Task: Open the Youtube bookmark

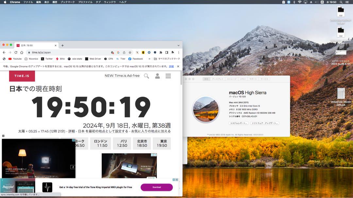Action: point(15,59)
